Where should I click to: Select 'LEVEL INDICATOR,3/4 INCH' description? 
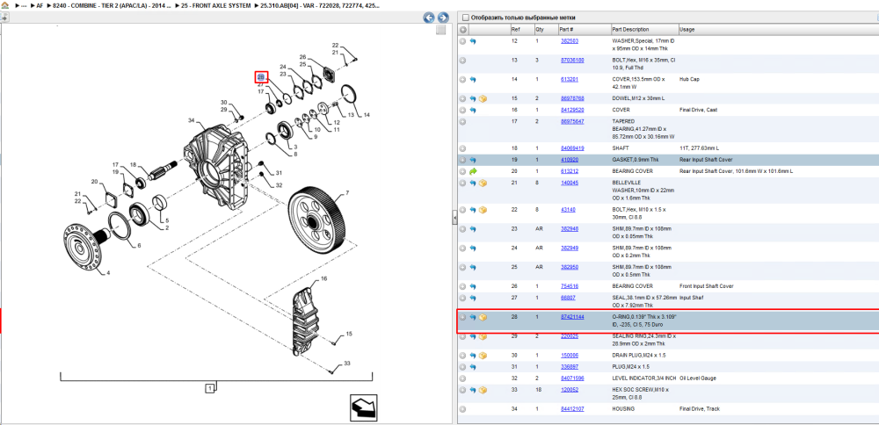point(643,378)
